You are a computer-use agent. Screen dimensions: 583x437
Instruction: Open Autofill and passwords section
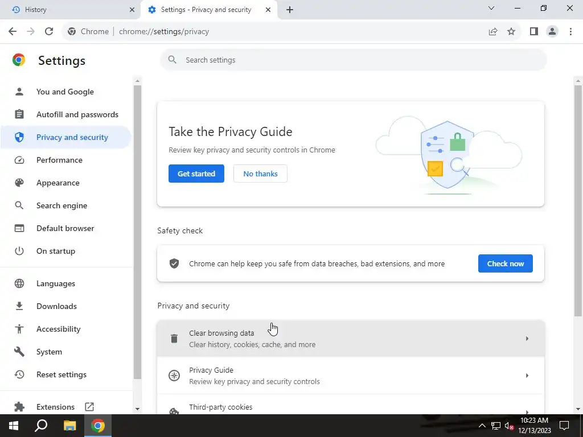[65, 114]
